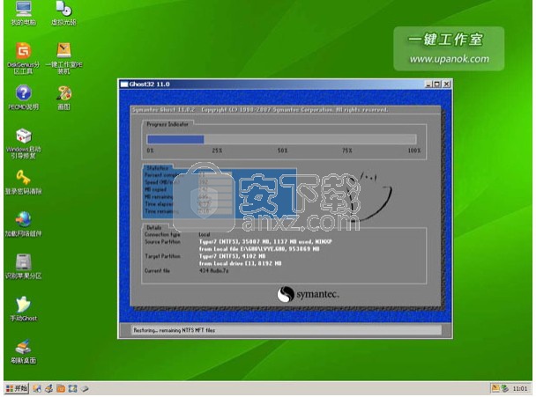Click the Symantec logo in Ghost
The width and height of the screenshot is (536, 397).
(308, 294)
